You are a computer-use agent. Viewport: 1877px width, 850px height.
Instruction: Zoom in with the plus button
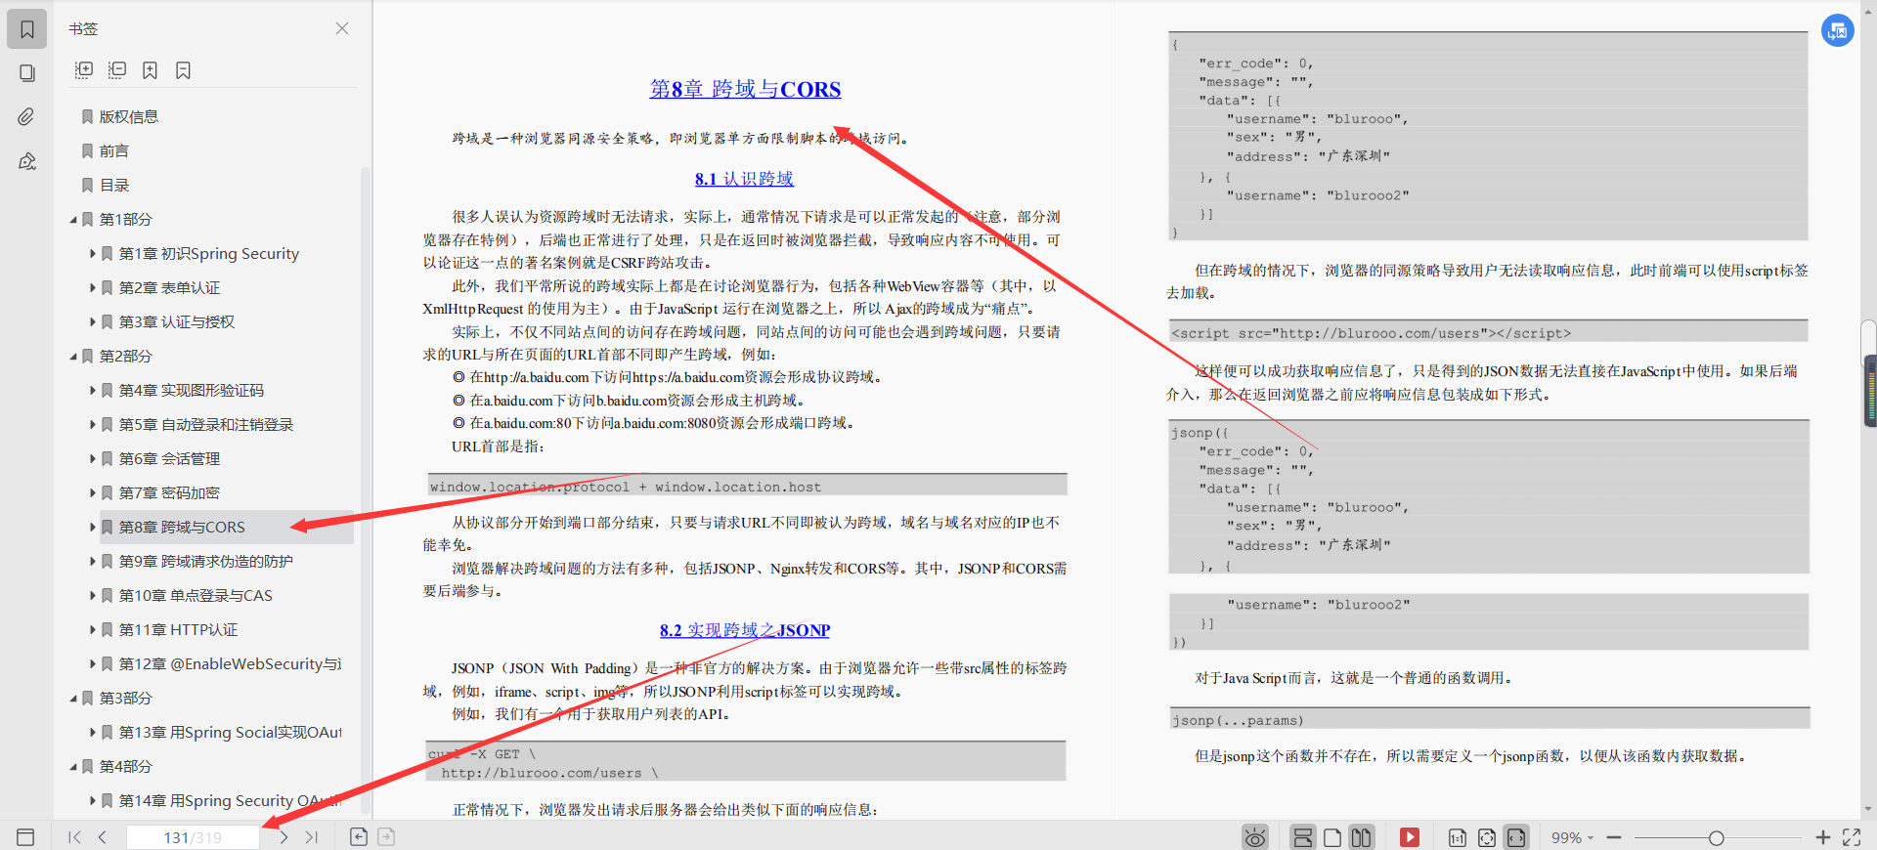1822,837
